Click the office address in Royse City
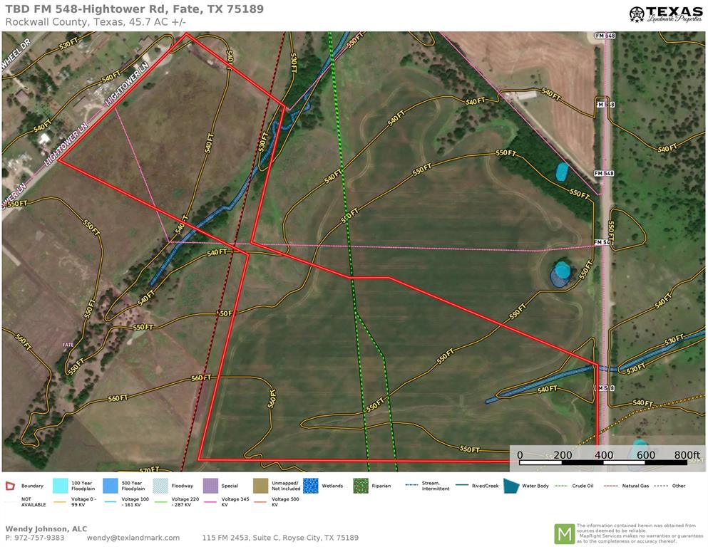708x547 pixels. [280, 538]
